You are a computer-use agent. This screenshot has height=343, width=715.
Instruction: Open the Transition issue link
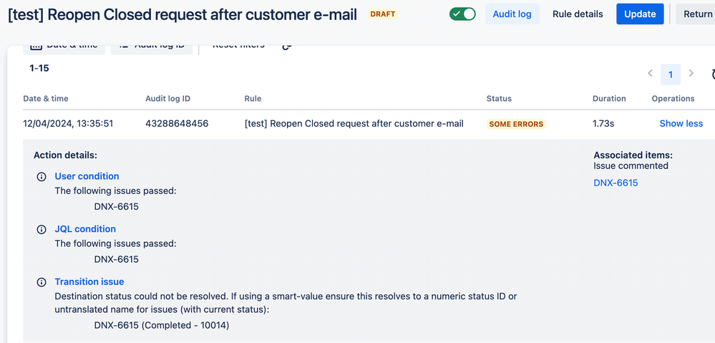(89, 282)
